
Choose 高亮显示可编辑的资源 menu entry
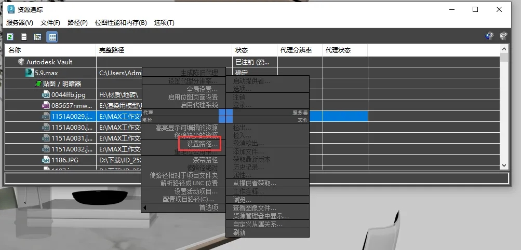186,128
